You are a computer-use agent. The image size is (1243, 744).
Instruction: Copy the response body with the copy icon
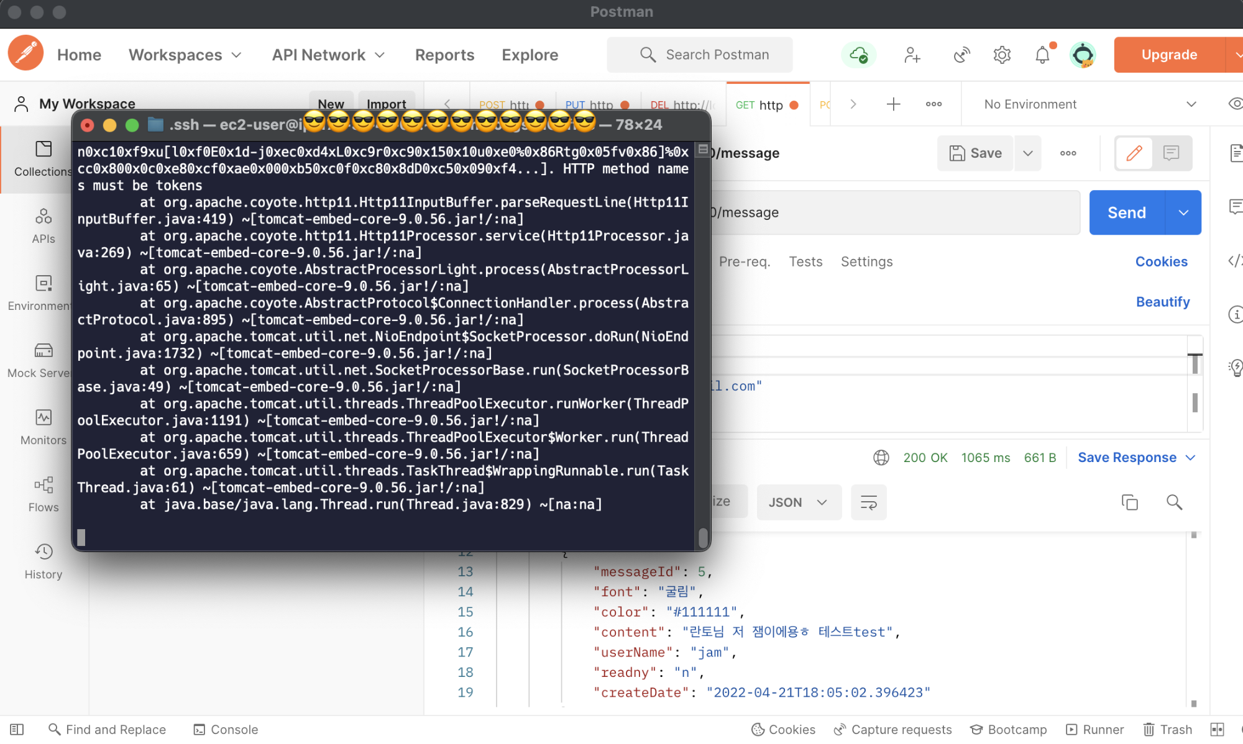(x=1129, y=502)
